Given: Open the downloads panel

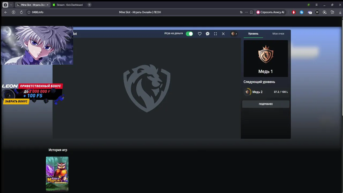Looking at the screenshot, I should [x=340, y=12].
